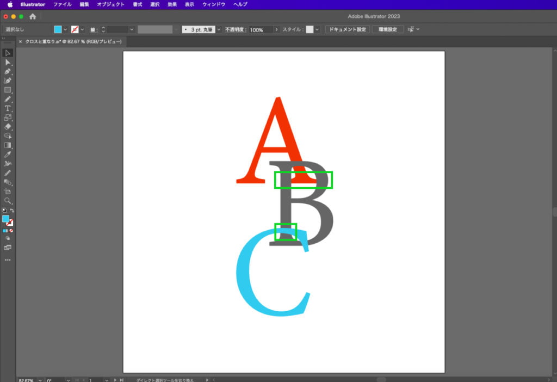Open the 効果 menu
The height and width of the screenshot is (382, 557).
(x=172, y=4)
